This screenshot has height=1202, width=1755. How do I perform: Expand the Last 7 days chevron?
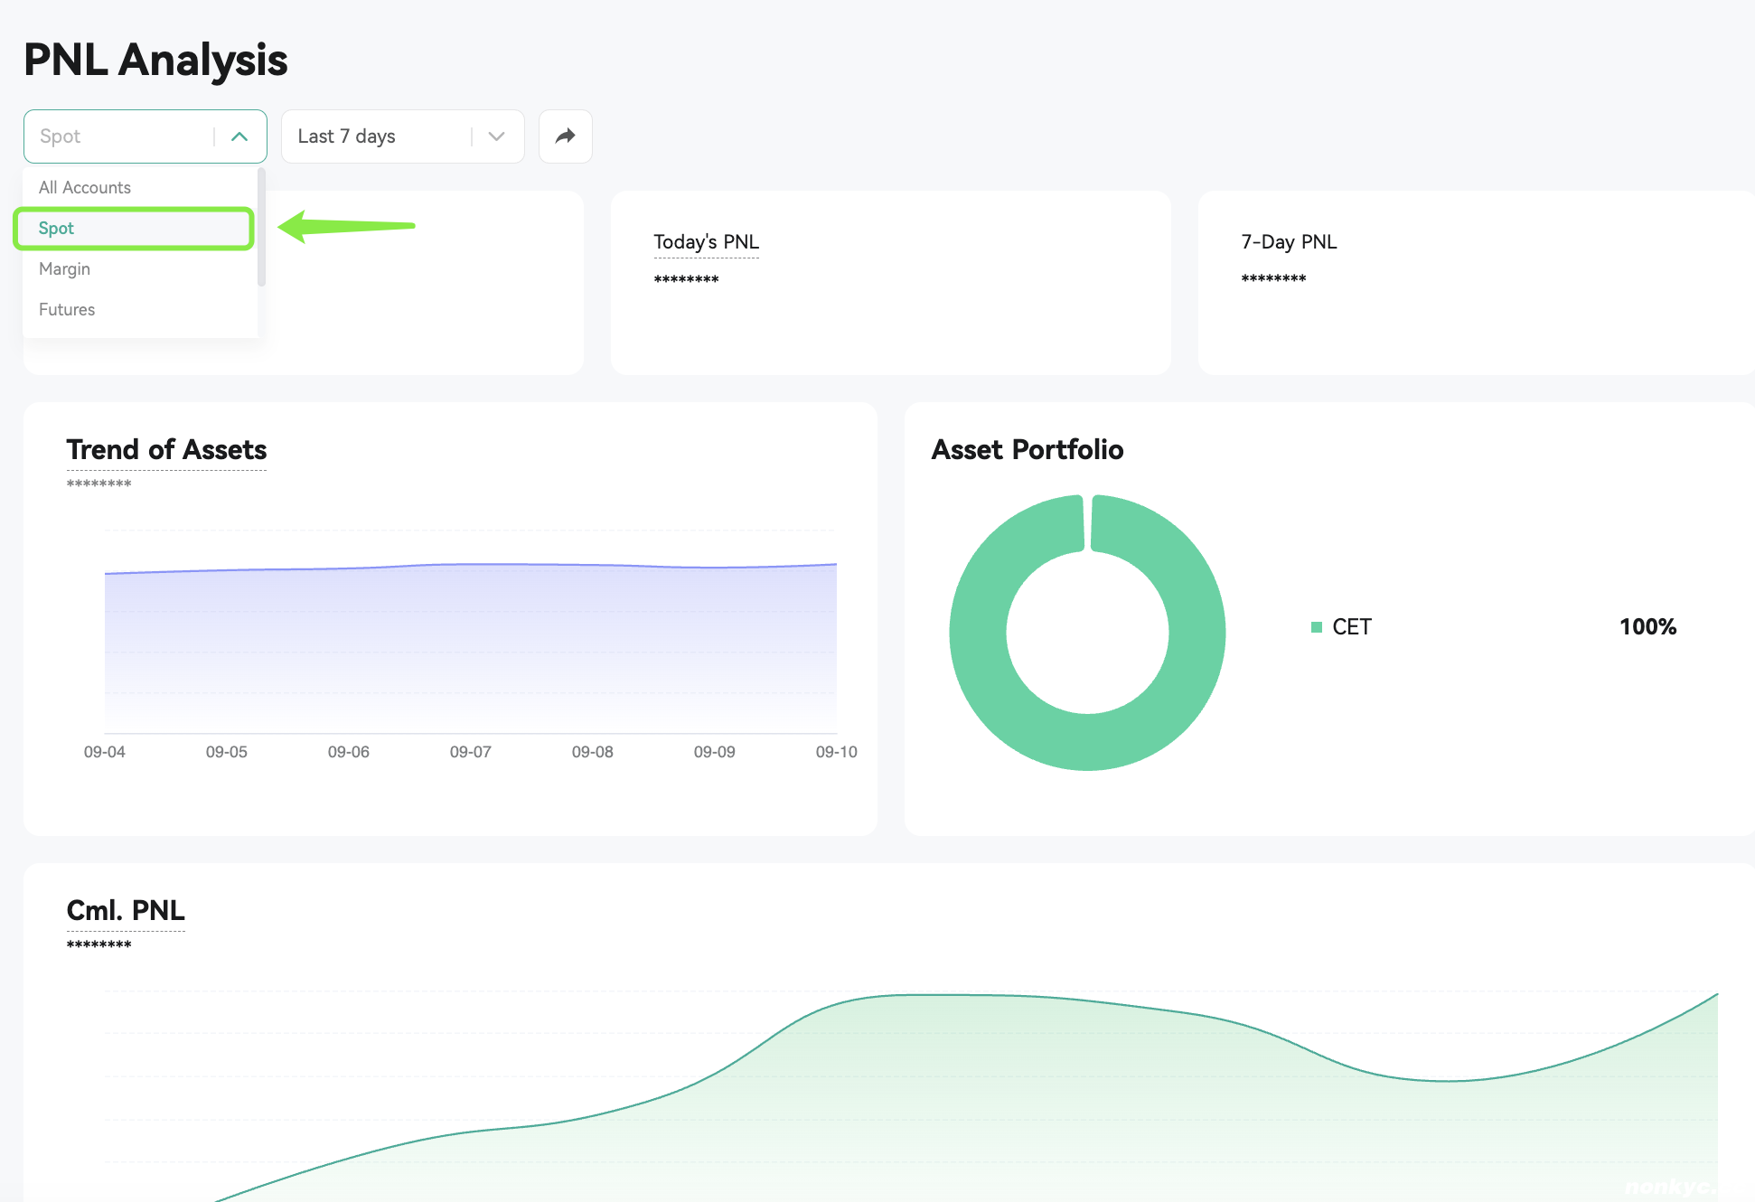pos(496,136)
